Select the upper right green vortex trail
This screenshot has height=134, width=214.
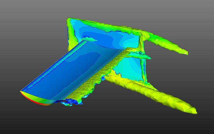pos(167,43)
